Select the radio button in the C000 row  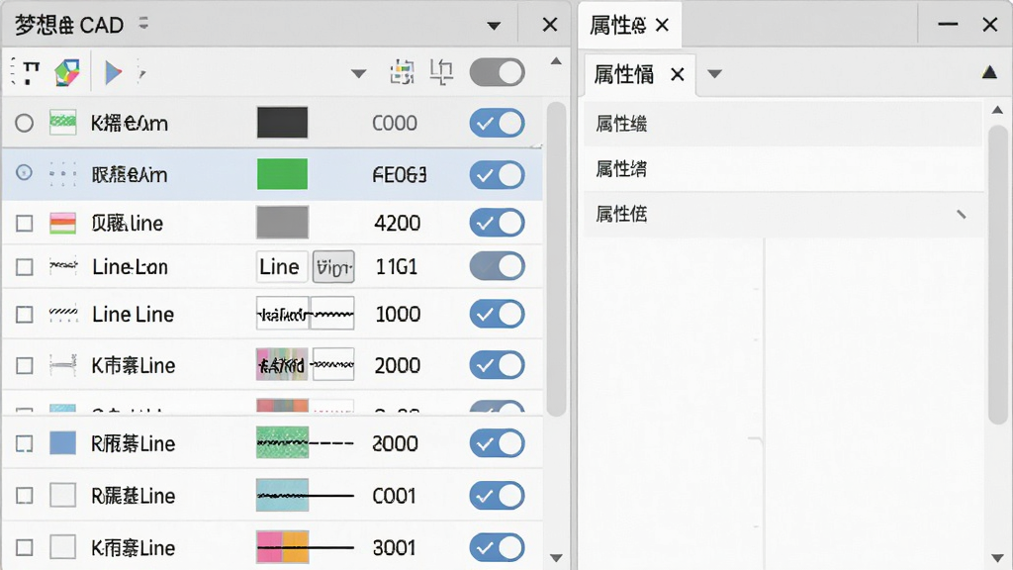tap(24, 123)
